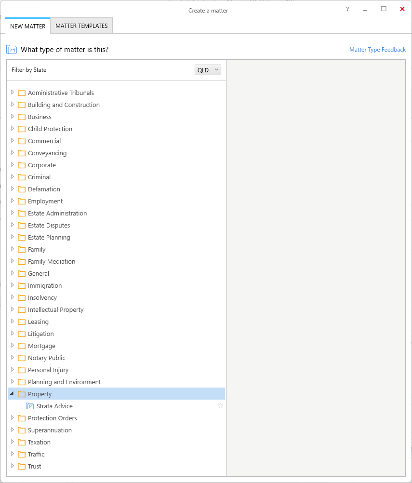Click the matter icon beside the heading
Image resolution: width=412 pixels, height=483 pixels.
(x=12, y=50)
